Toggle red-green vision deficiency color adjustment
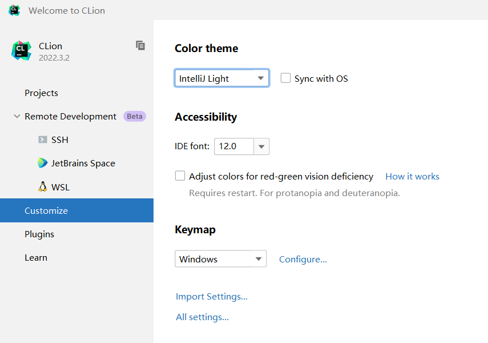 coord(180,176)
